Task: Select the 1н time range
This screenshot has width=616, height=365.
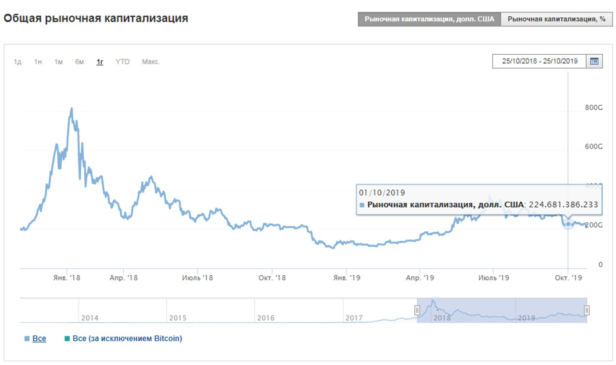Action: coord(38,62)
